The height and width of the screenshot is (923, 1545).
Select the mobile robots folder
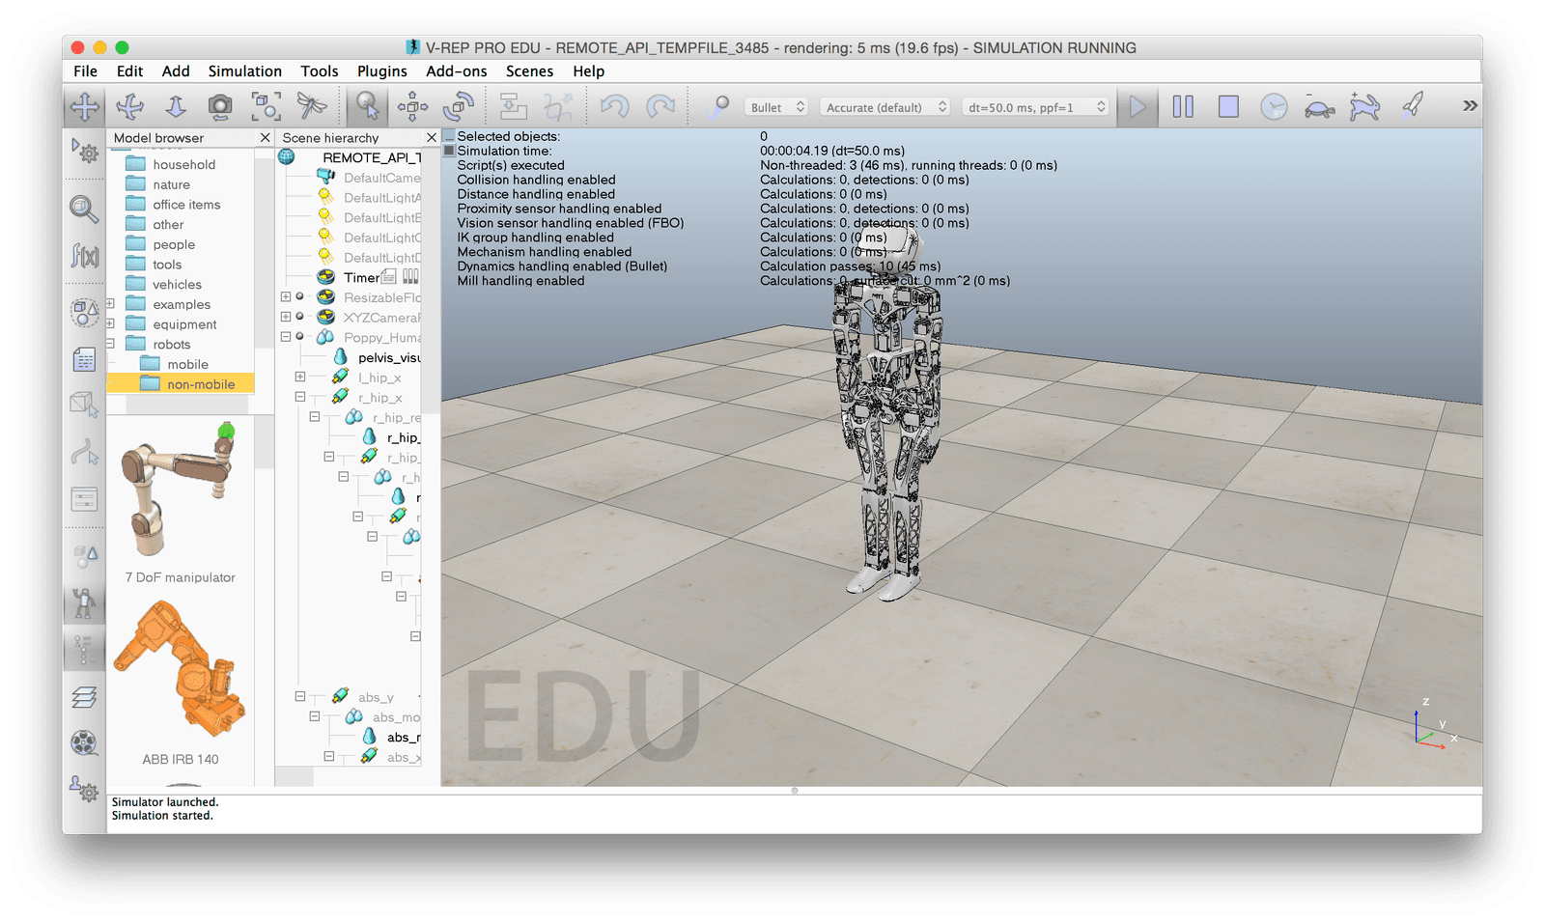pyautogui.click(x=187, y=364)
